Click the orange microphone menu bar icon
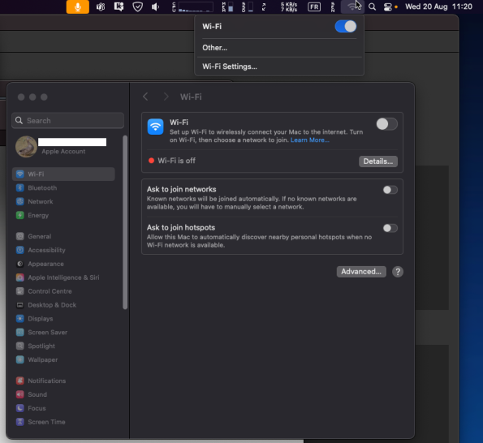This screenshot has height=443, width=483. [78, 6]
